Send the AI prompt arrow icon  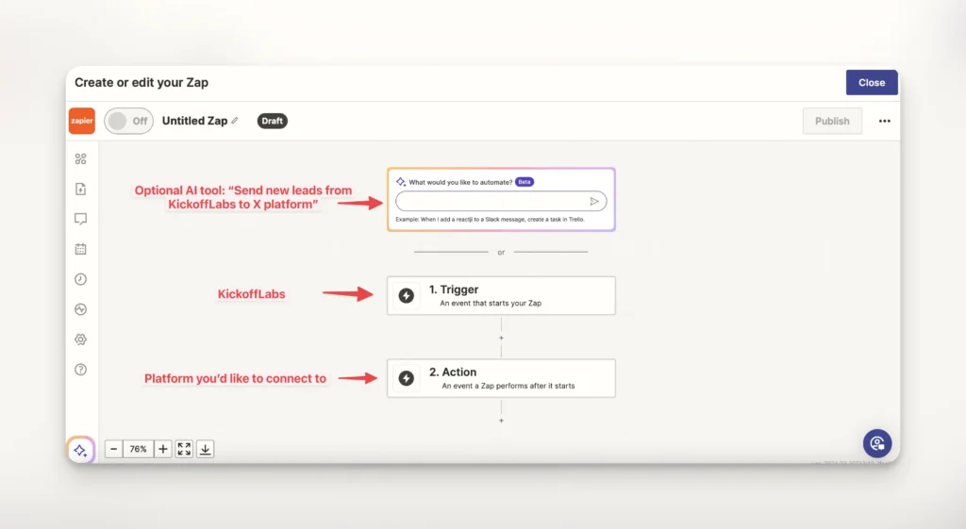(x=594, y=202)
